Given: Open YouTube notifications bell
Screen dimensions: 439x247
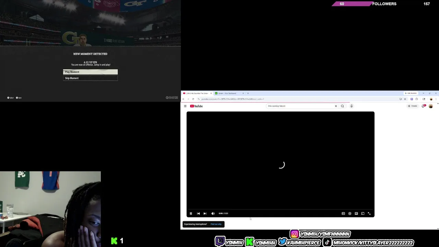Looking at the screenshot, I should pos(424,106).
